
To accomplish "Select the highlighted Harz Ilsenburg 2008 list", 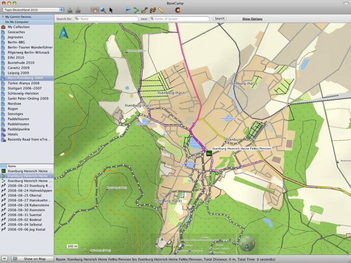I will click(x=27, y=78).
